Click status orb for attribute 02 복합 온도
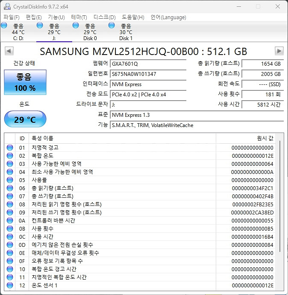The height and width of the screenshot is (295, 288). click(10, 156)
